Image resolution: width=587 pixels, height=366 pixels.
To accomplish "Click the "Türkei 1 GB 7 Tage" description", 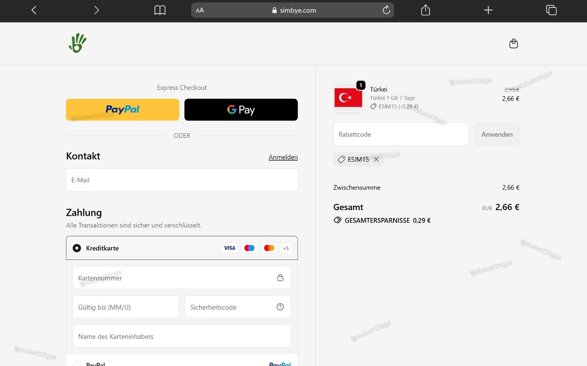I will pos(393,98).
